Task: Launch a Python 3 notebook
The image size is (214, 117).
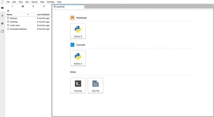Action: pos(78,31)
